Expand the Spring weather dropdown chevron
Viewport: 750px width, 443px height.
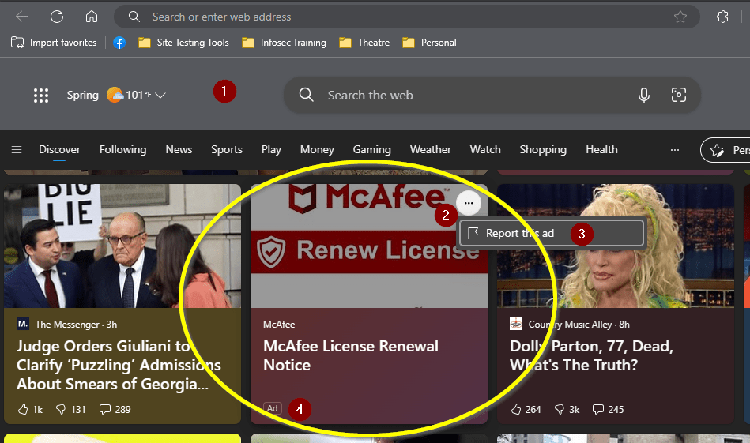pos(160,96)
